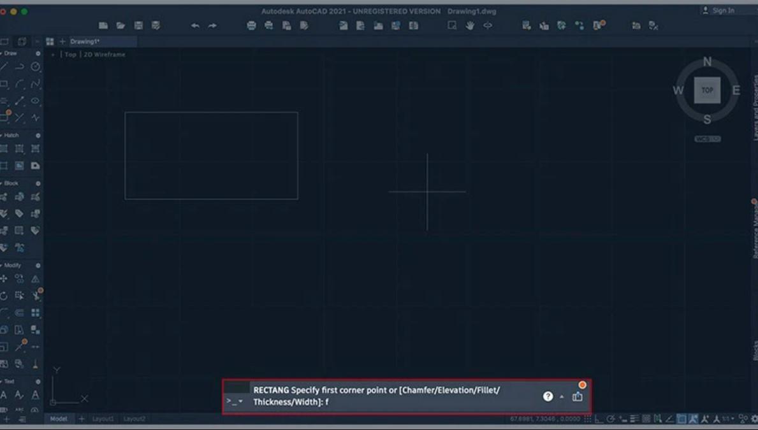Toggle Polar tracking in status bar
The image size is (758, 430).
(x=611, y=419)
